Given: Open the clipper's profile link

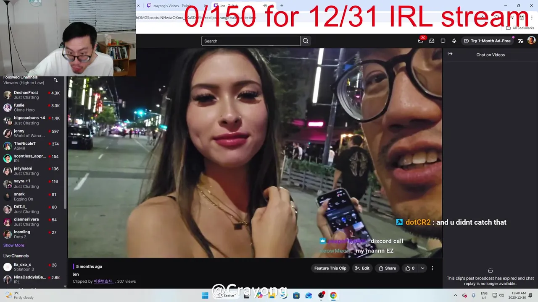Looking at the screenshot, I should click(103, 281).
